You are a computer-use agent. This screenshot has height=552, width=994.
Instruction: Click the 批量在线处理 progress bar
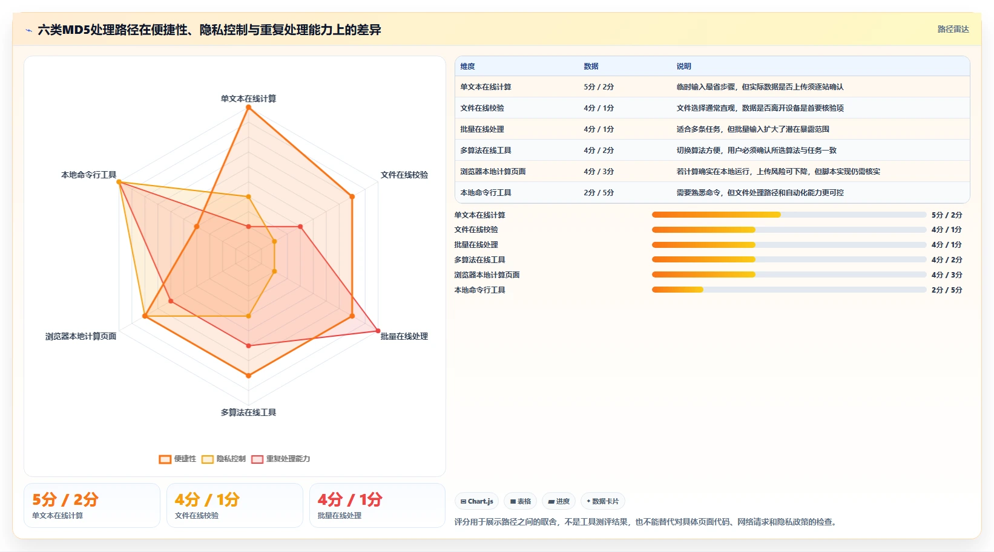click(x=789, y=245)
